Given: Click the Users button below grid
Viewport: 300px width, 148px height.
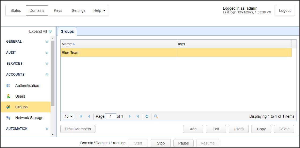Looking at the screenshot, I should point(239,129).
